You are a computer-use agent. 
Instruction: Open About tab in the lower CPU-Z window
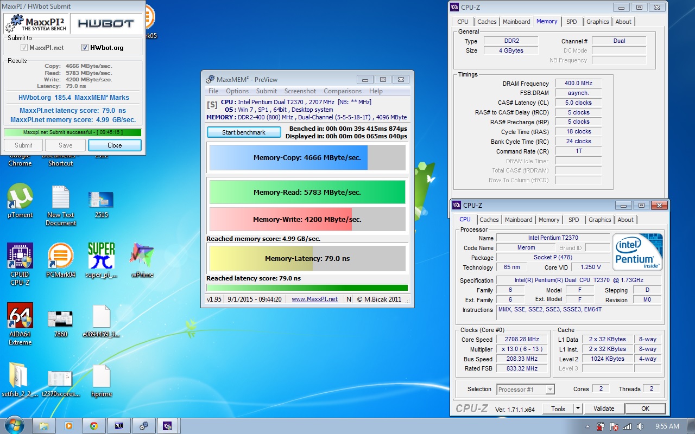pyautogui.click(x=625, y=220)
